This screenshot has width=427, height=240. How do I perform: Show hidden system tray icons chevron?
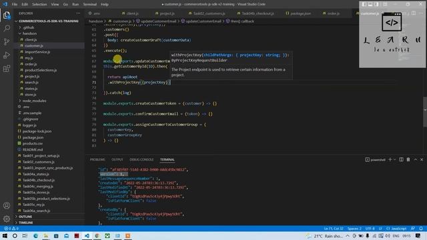pos(348,235)
